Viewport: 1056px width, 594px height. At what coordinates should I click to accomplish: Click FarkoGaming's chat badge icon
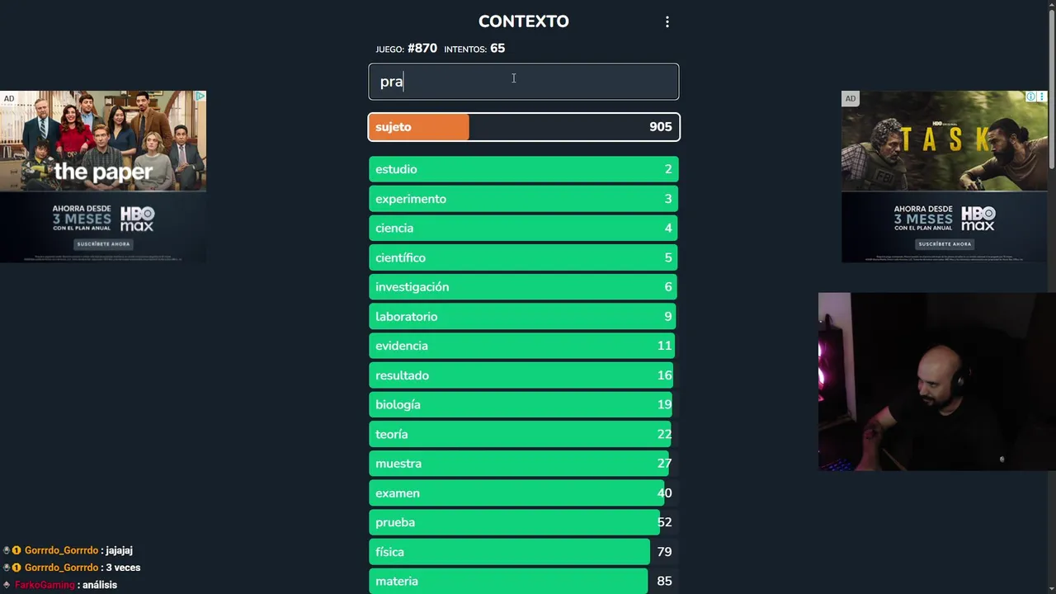pyautogui.click(x=7, y=585)
